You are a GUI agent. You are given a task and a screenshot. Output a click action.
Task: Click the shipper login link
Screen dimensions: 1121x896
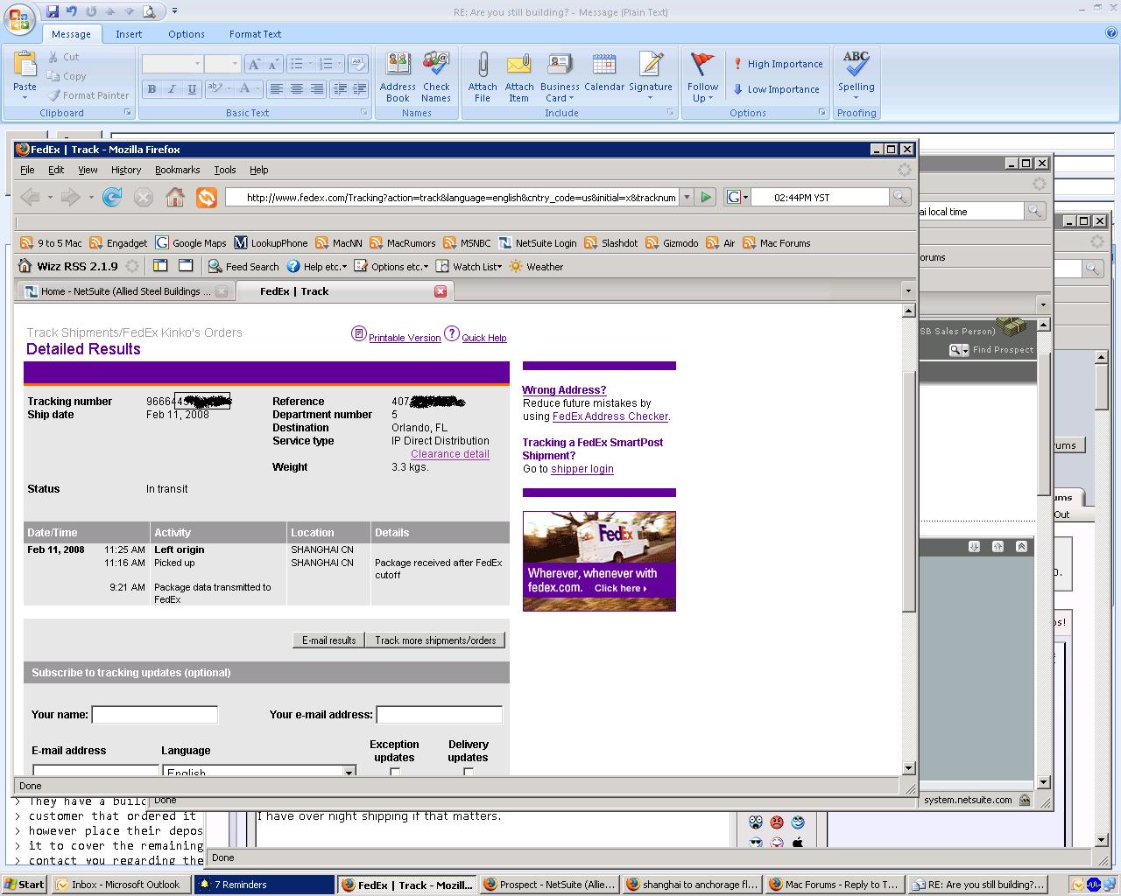(582, 469)
